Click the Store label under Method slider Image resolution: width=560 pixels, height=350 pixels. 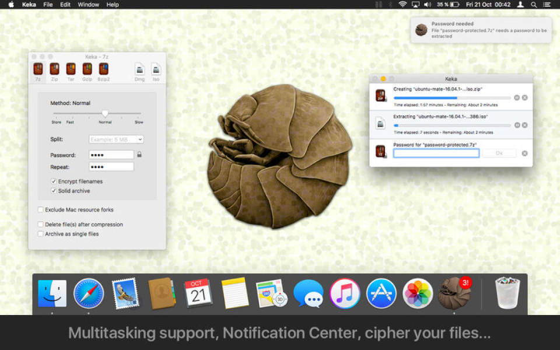(57, 122)
